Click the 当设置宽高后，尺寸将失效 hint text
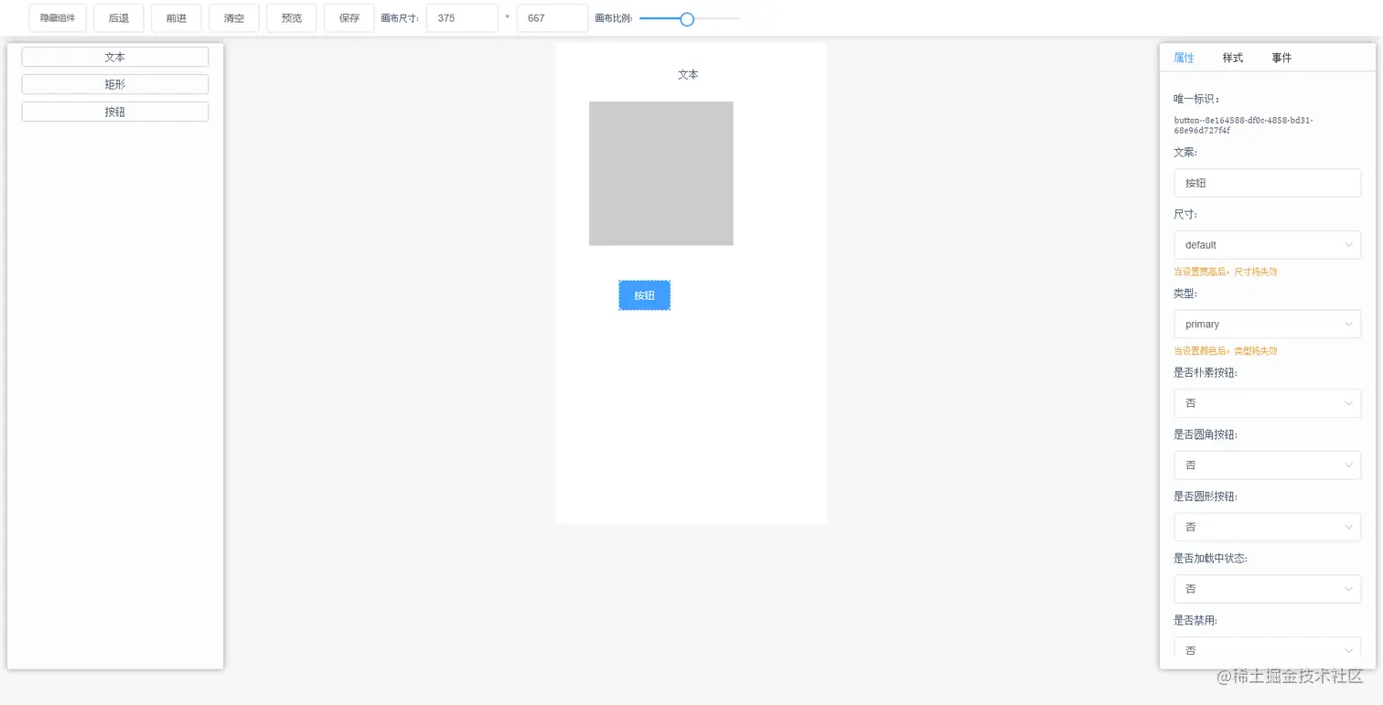The image size is (1383, 705). point(1226,272)
